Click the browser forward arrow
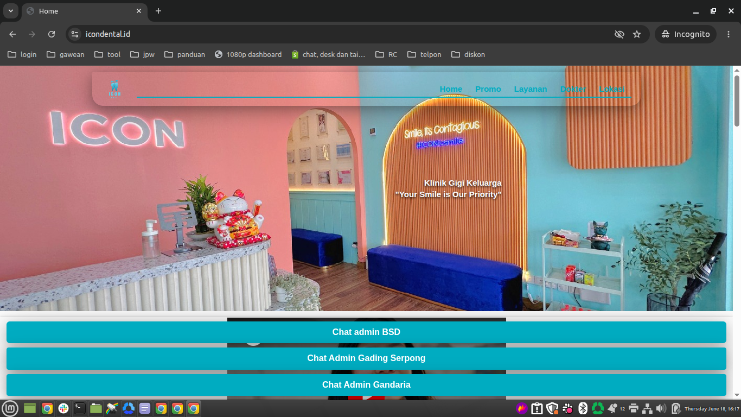The image size is (741, 417). point(32,34)
